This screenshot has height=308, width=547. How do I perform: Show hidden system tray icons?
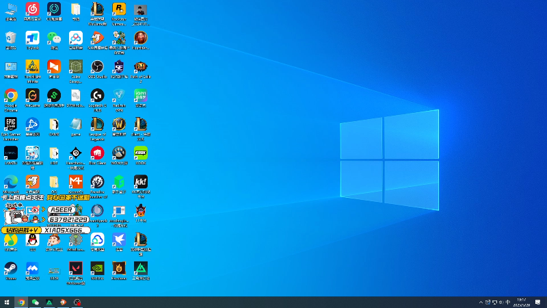(481, 303)
